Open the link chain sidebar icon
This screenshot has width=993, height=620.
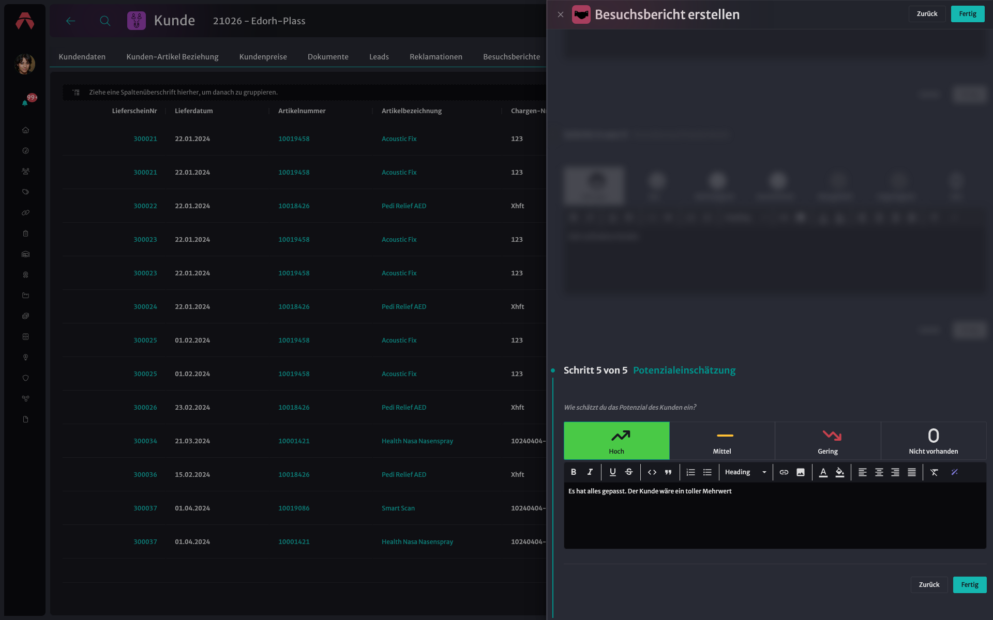[x=25, y=213]
